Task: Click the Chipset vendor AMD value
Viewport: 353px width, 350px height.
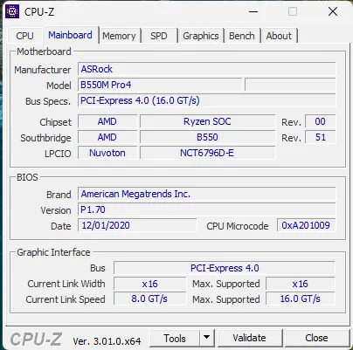Action: tap(107, 121)
